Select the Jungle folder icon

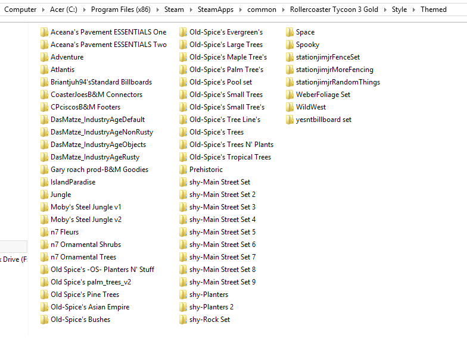pos(44,195)
